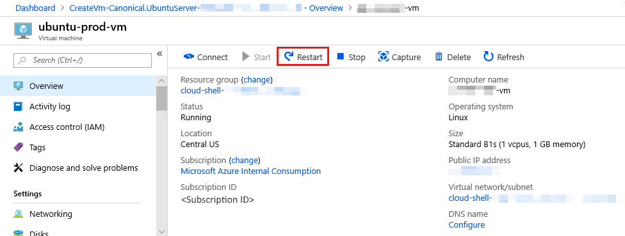Click the Central US location value

point(200,145)
